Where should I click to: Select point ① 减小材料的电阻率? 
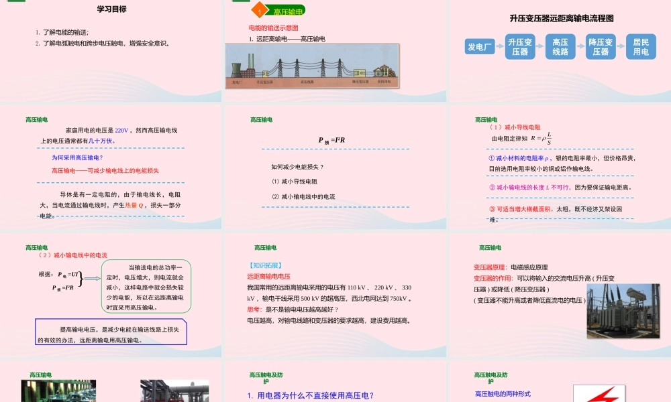click(x=519, y=158)
